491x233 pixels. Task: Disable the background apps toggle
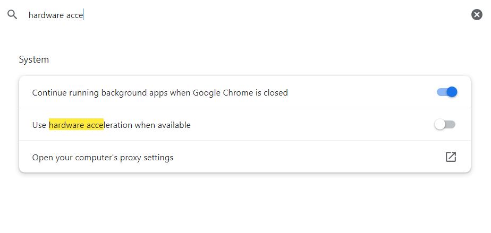point(447,92)
